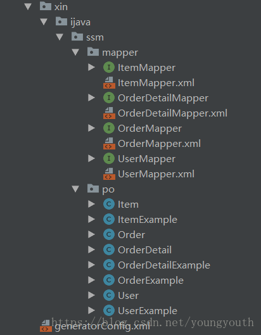
Task: Click the po package folder icon
Action: [x=93, y=189]
